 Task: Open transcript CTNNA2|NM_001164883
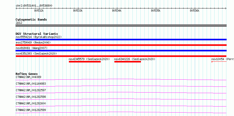pos(31,84)
